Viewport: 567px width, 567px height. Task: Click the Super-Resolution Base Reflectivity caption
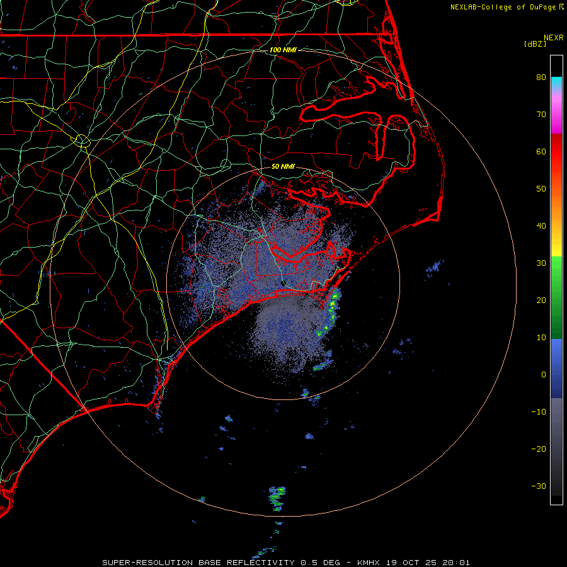click(x=286, y=563)
